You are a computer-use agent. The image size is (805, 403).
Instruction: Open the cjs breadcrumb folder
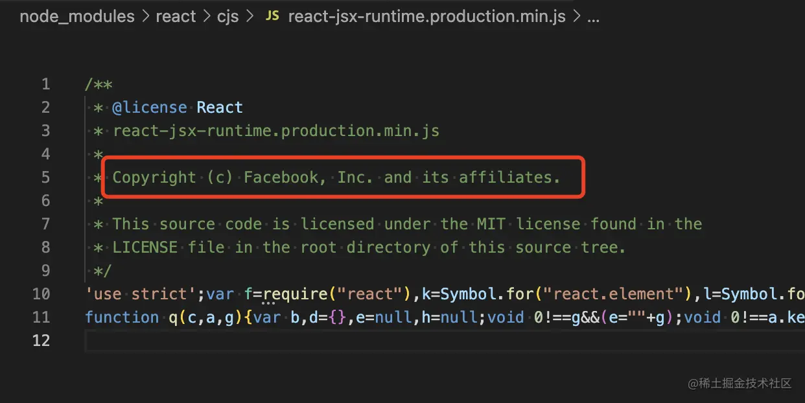tap(226, 17)
